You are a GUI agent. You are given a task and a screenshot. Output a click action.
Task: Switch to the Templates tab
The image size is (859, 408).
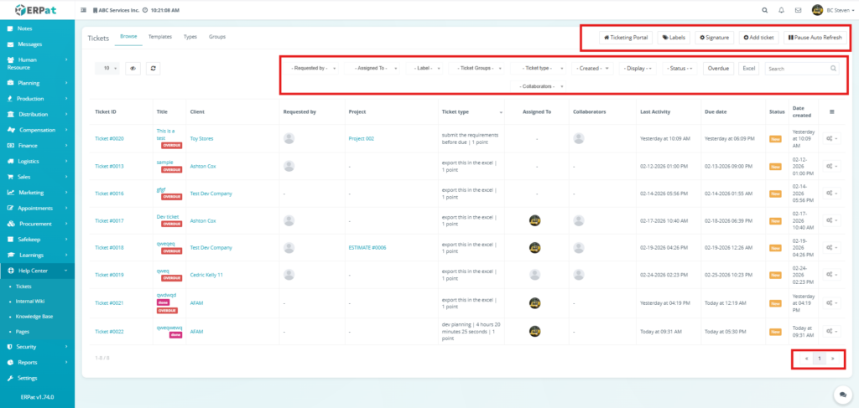point(159,37)
